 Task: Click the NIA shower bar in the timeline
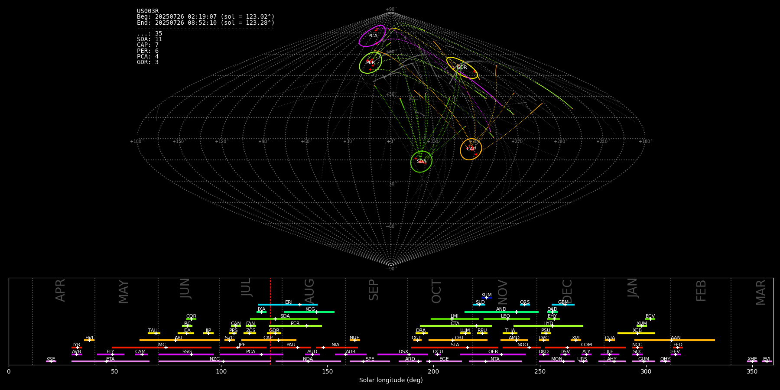point(337,348)
